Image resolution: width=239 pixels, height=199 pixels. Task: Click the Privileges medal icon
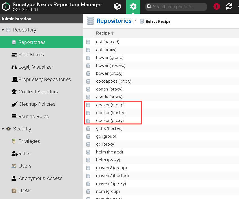pyautogui.click(x=14, y=141)
